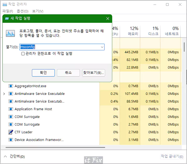Image resolution: width=187 pixels, height=164 pixels.
Task: Click the Device Association Framework icon
Action: pyautogui.click(x=11, y=140)
